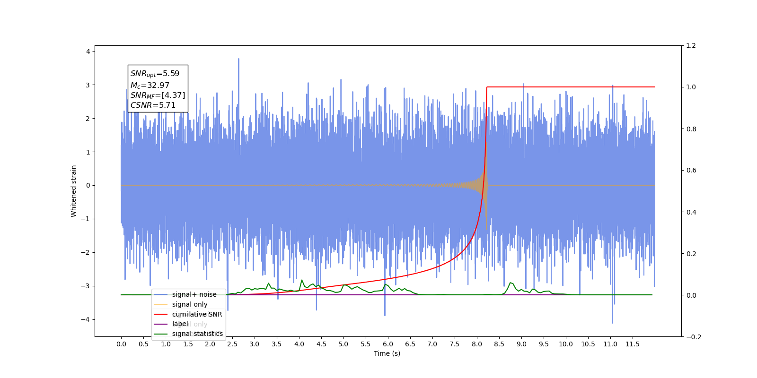
Task: Click the blue line sample beside 'signal+ noise'
Action: (x=161, y=294)
